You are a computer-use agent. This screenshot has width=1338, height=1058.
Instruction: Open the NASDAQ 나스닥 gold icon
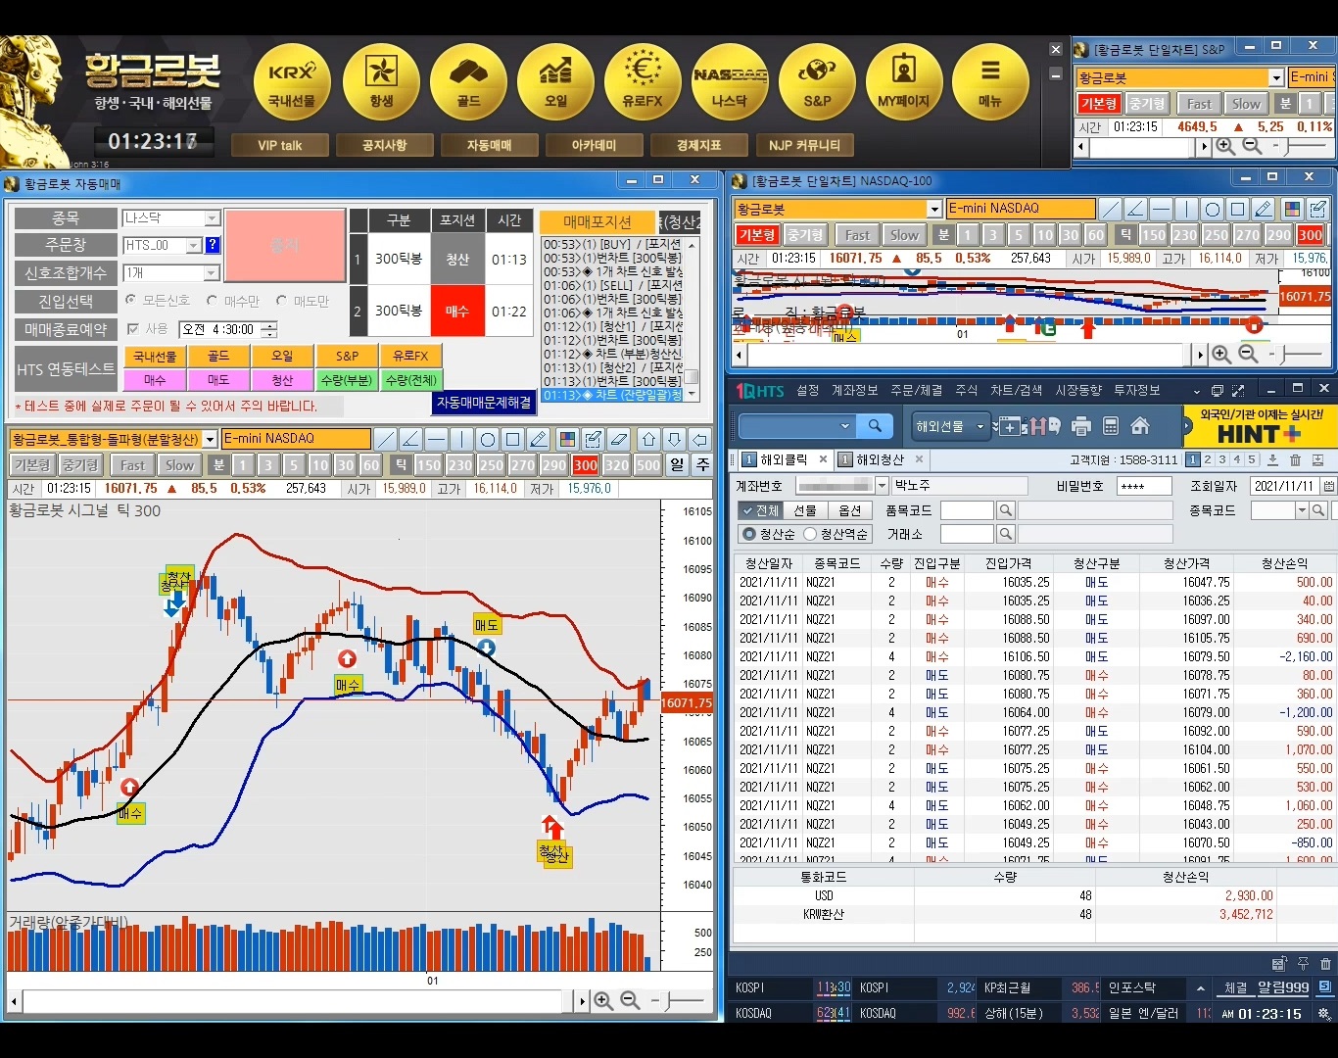tap(730, 82)
